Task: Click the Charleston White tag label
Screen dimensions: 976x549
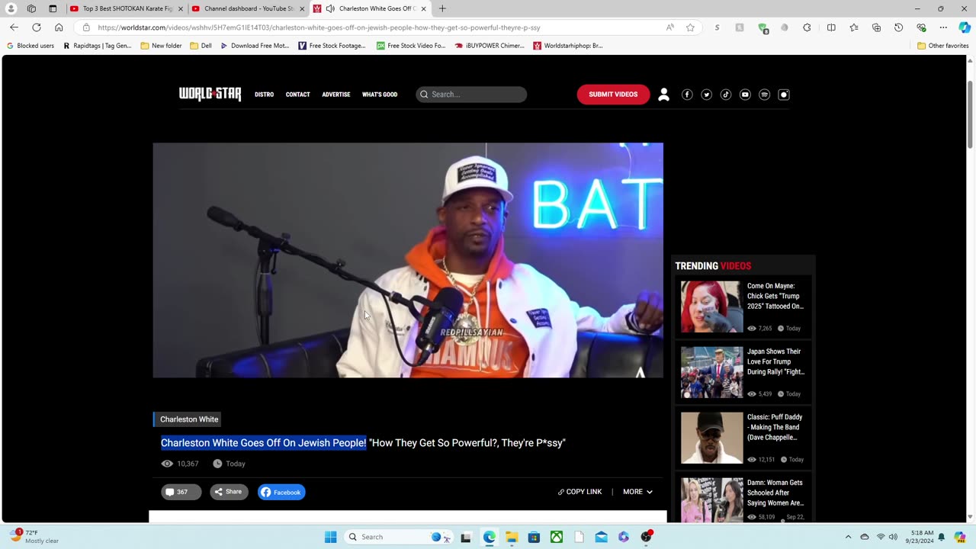Action: point(188,419)
